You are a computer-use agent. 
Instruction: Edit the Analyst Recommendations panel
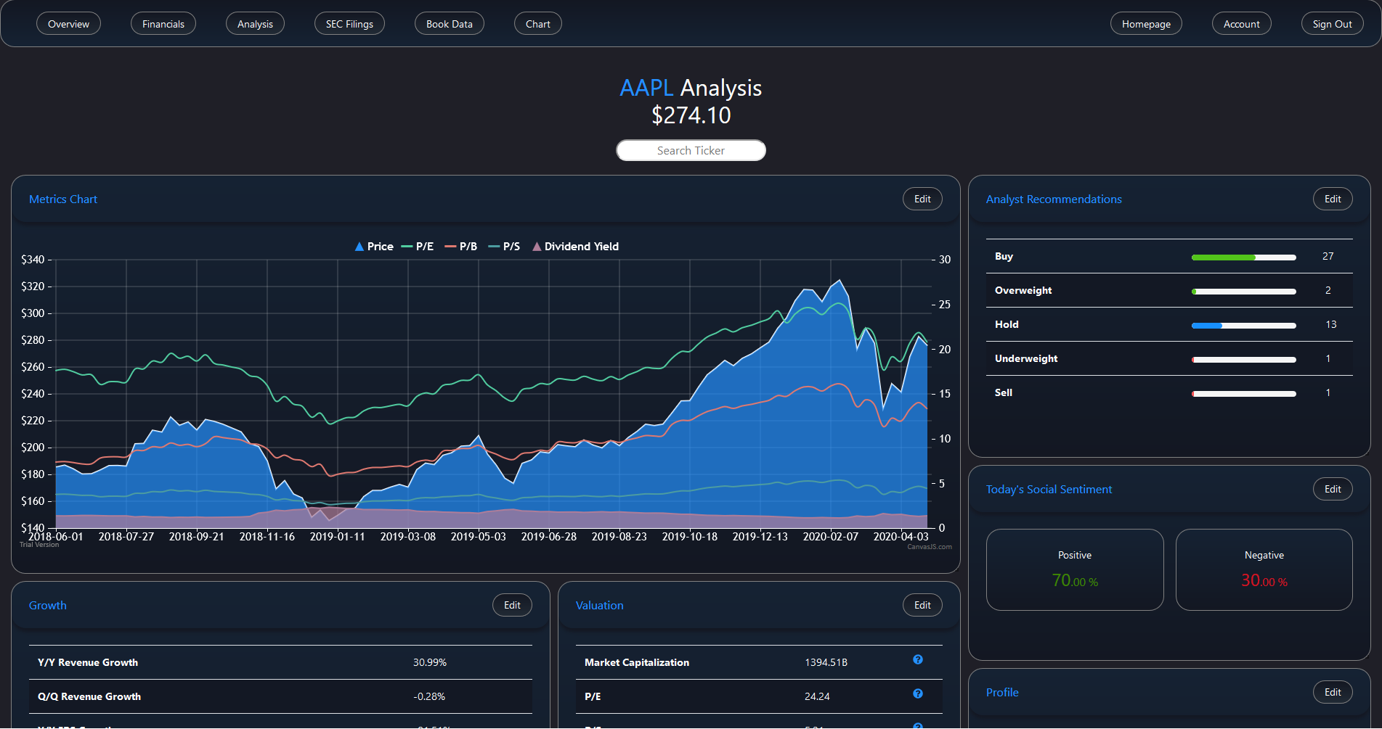1333,199
